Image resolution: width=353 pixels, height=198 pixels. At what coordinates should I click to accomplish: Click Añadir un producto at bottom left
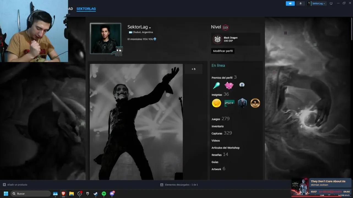tap(15, 185)
